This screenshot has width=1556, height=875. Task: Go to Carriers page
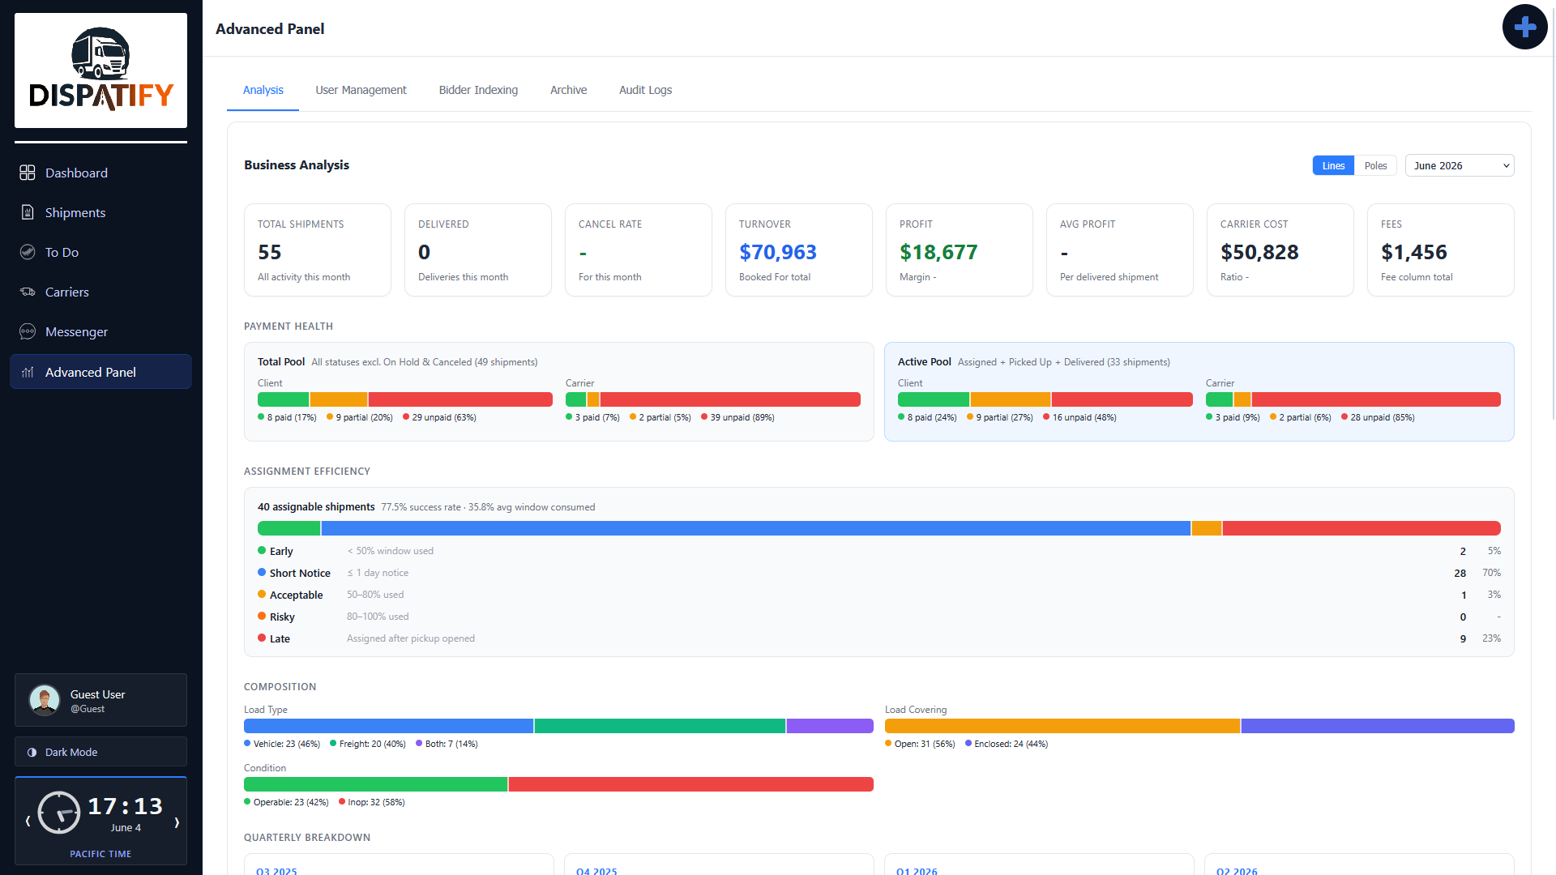point(100,292)
